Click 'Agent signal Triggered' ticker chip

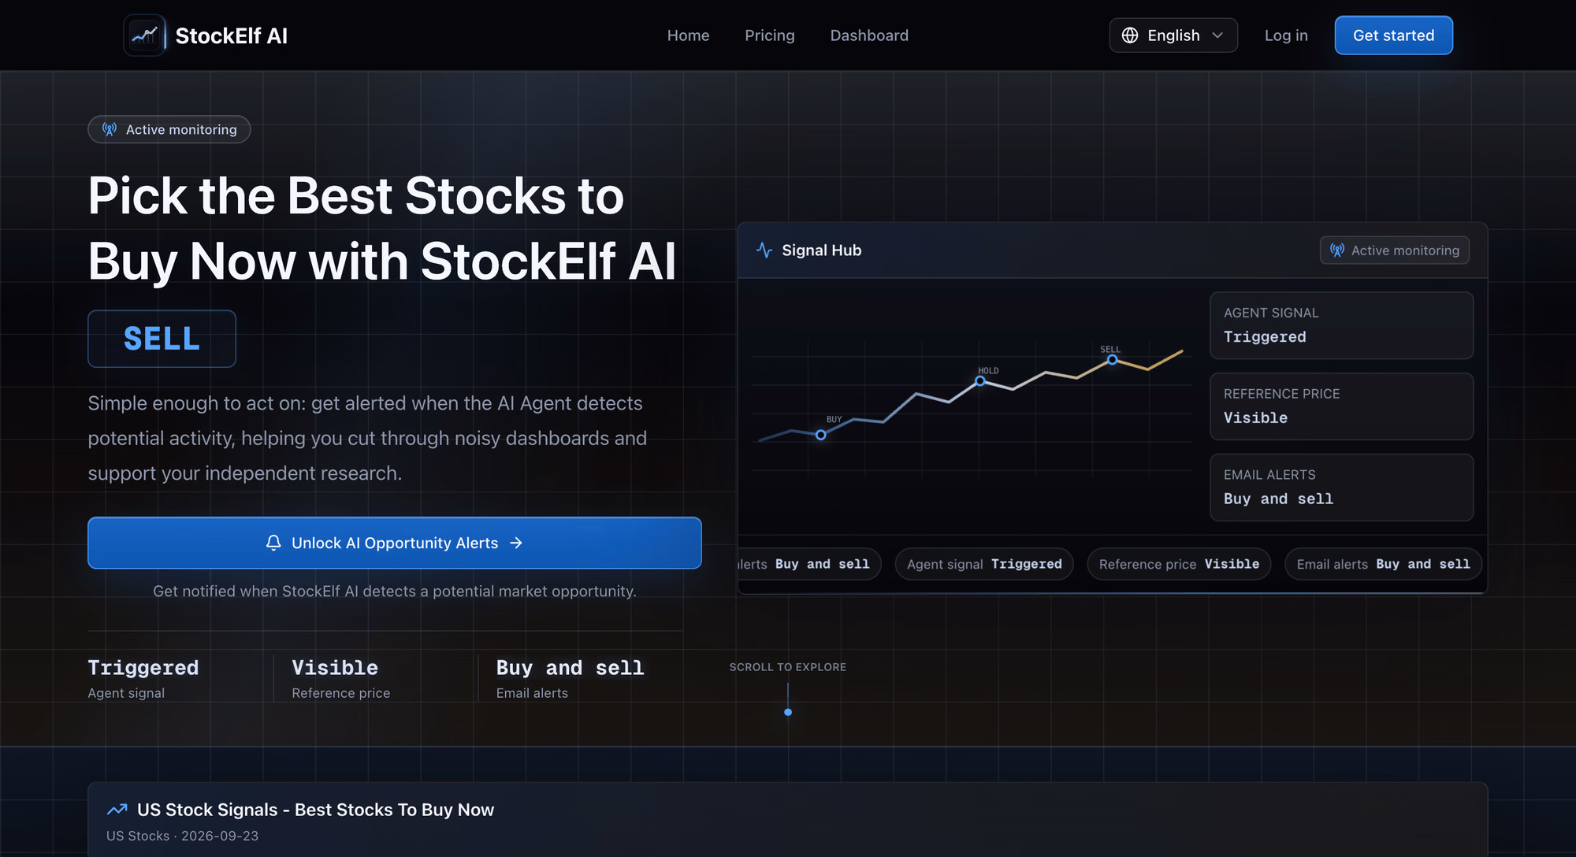(x=984, y=564)
